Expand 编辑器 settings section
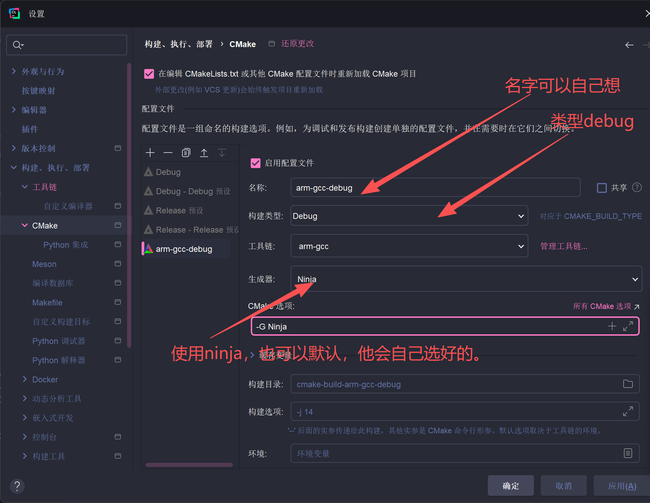The width and height of the screenshot is (650, 503). click(14, 110)
